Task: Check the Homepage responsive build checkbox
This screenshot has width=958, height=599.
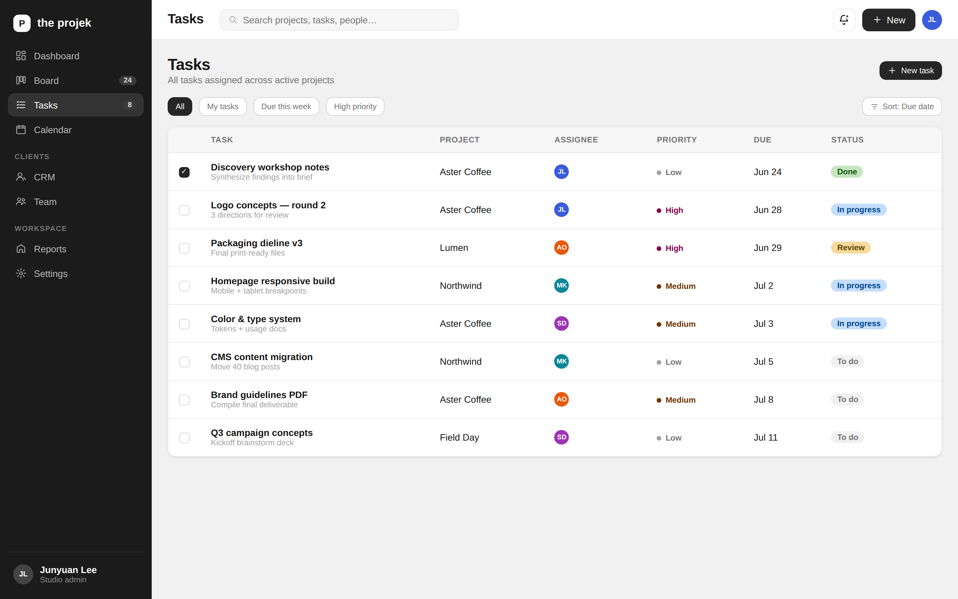Action: point(184,286)
